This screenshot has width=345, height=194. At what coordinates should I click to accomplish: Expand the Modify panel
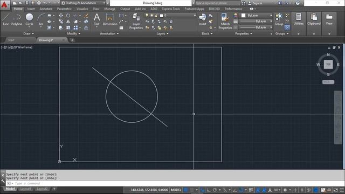coord(74,33)
